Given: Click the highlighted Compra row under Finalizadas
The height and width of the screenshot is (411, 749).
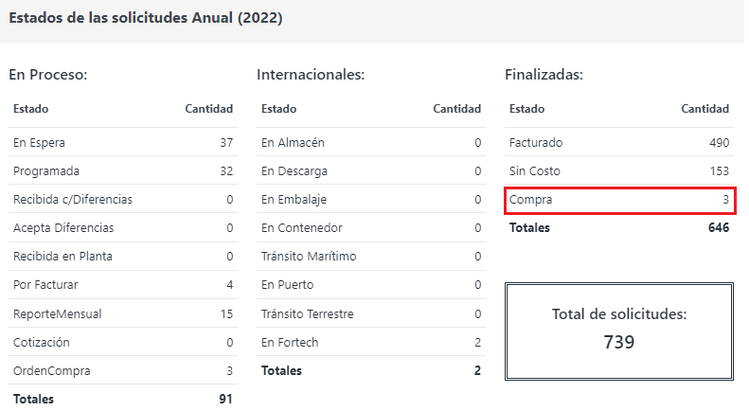Looking at the screenshot, I should point(619,200).
